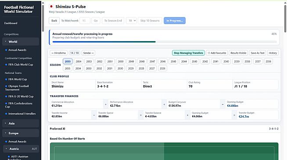287x160 pixels.
Task: Open AUT1 Austrian Bundesliga
Action: point(18,158)
